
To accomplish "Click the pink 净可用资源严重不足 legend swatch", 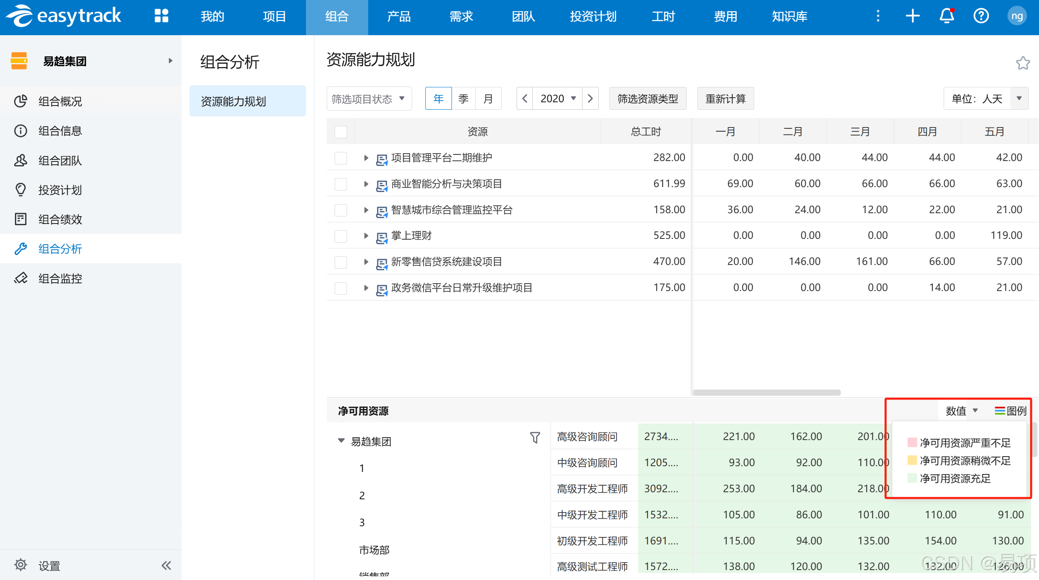I will 912,443.
